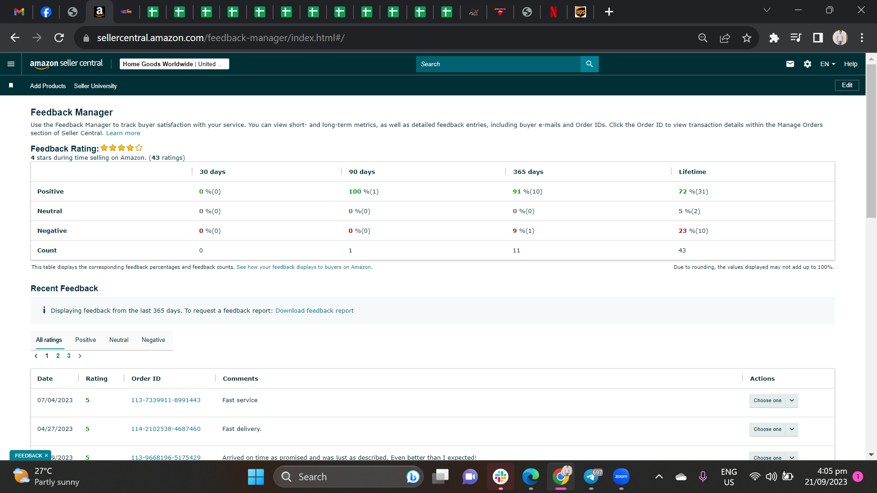Open Chrome profile avatar
Viewport: 877px width, 493px height.
tap(840, 38)
